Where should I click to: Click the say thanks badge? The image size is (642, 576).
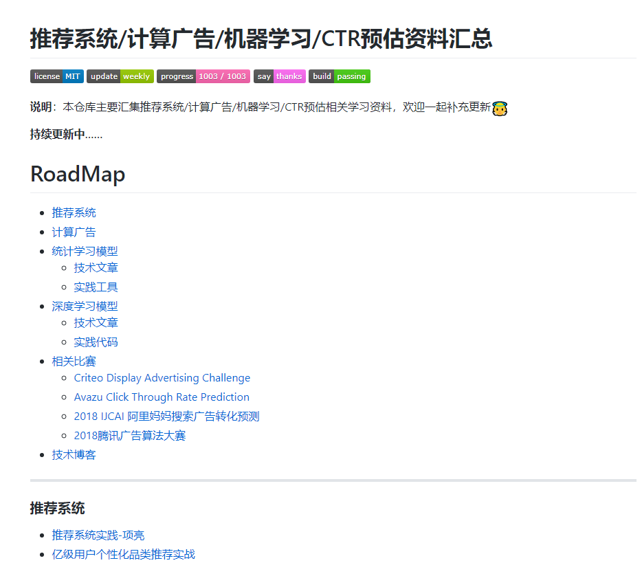point(280,76)
